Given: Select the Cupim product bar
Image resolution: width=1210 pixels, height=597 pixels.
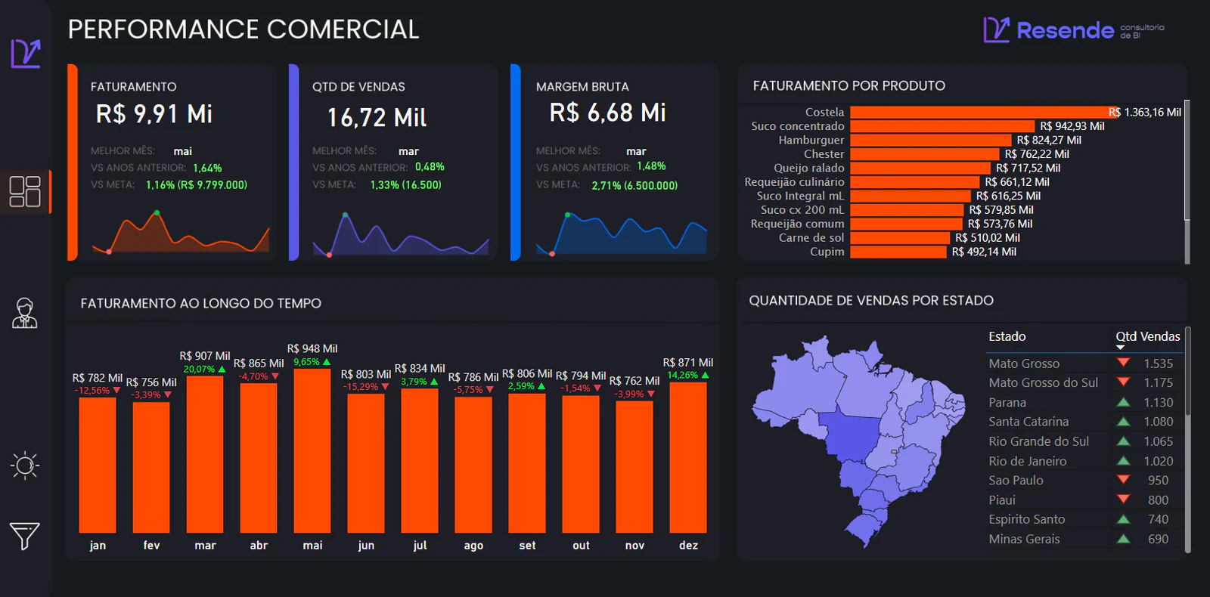Looking at the screenshot, I should [898, 252].
